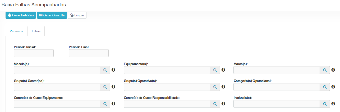Click the Instância(s) text input
Screen dimensions: 340x112
pos(277,104)
